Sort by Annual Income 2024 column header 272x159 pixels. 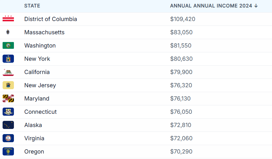[x=211, y=6]
